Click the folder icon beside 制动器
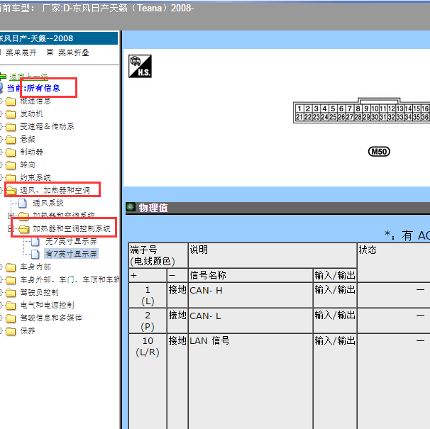This screenshot has width=430, height=429. tap(11, 152)
